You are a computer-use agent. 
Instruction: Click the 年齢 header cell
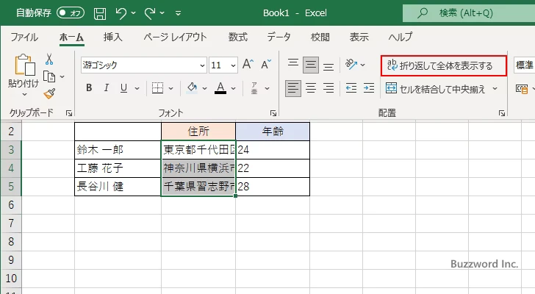(273, 132)
